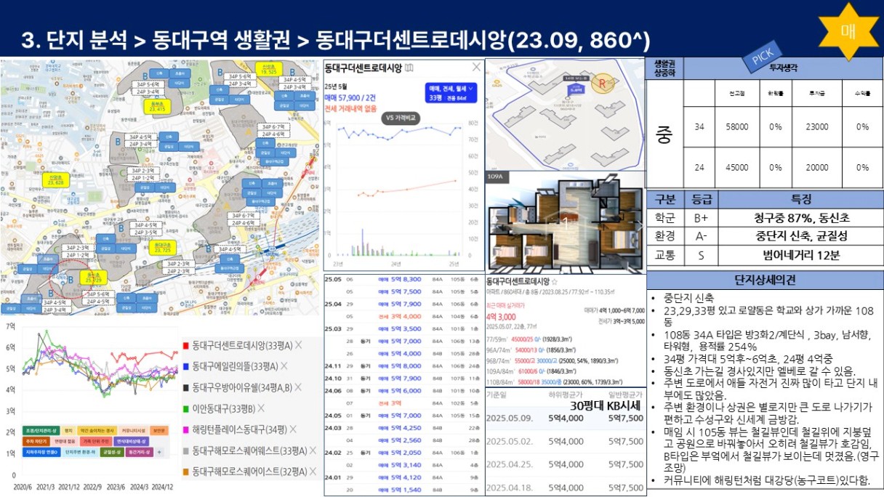Select the 주차 차단기 tag
This screenshot has width=884, height=497.
(35, 440)
